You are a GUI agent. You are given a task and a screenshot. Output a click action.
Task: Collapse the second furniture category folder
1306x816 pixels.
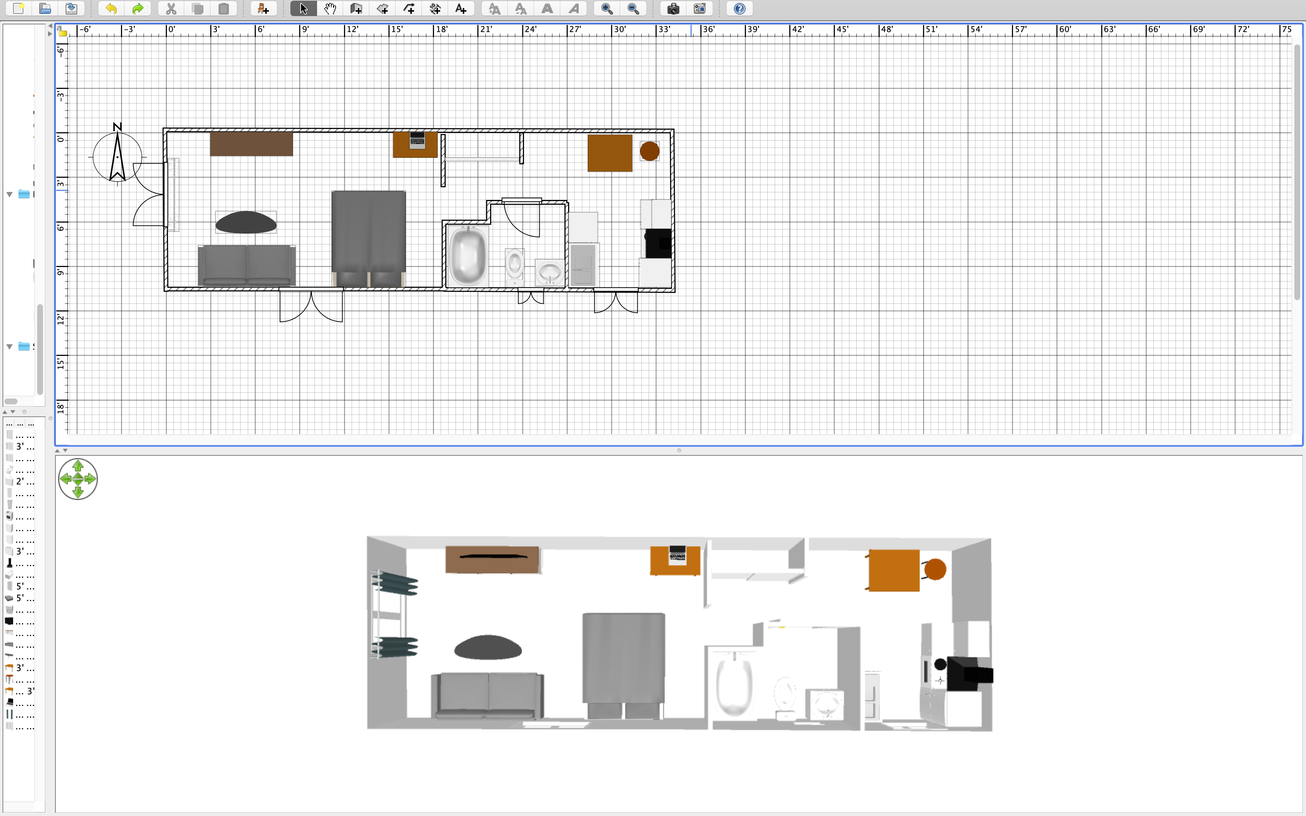9,346
